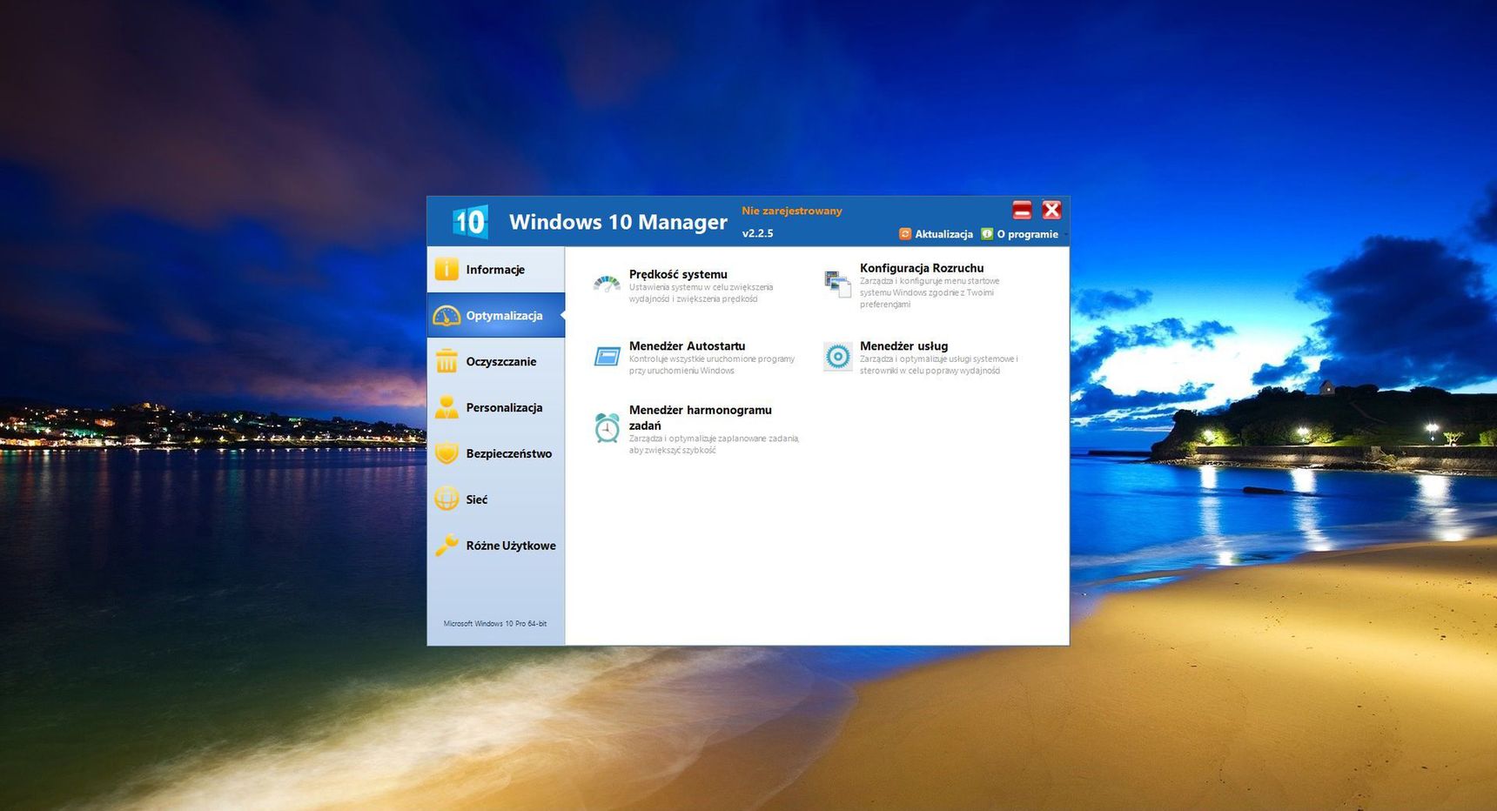
Task: Click the harmonogramu zadań description text
Action: (x=714, y=445)
